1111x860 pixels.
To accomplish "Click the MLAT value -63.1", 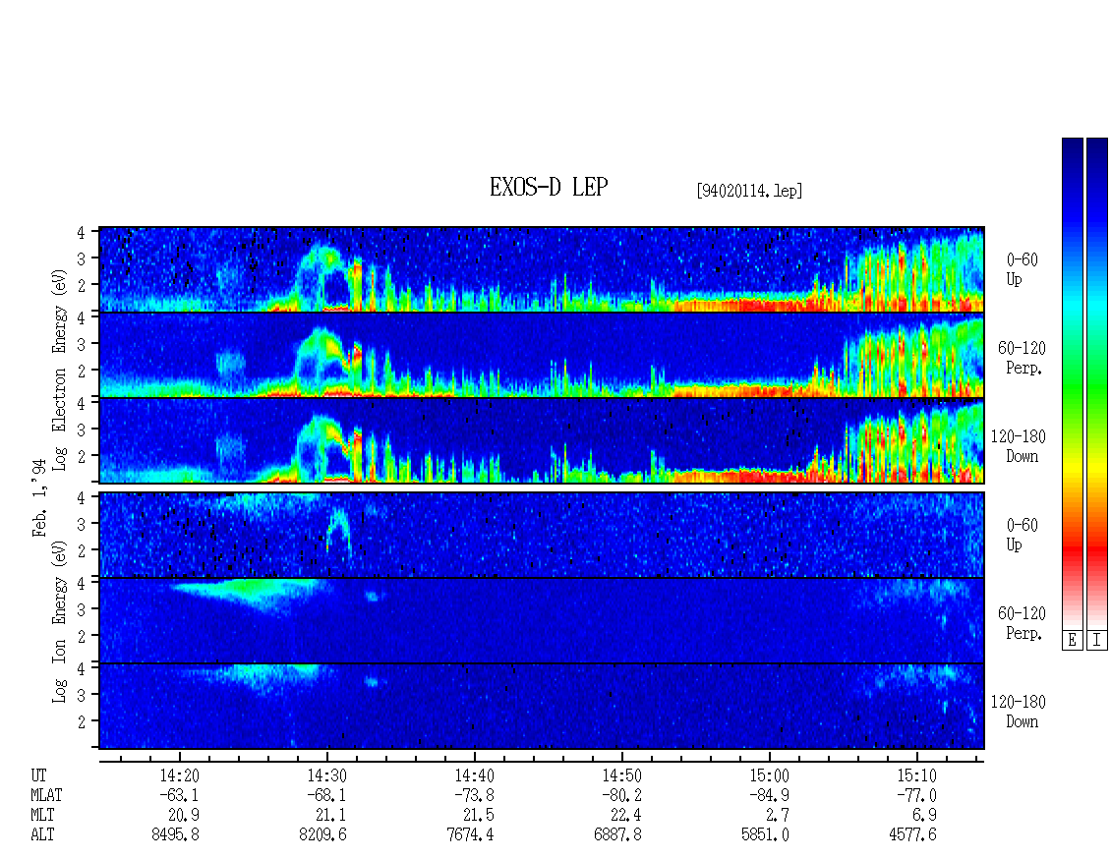I will pos(179,795).
